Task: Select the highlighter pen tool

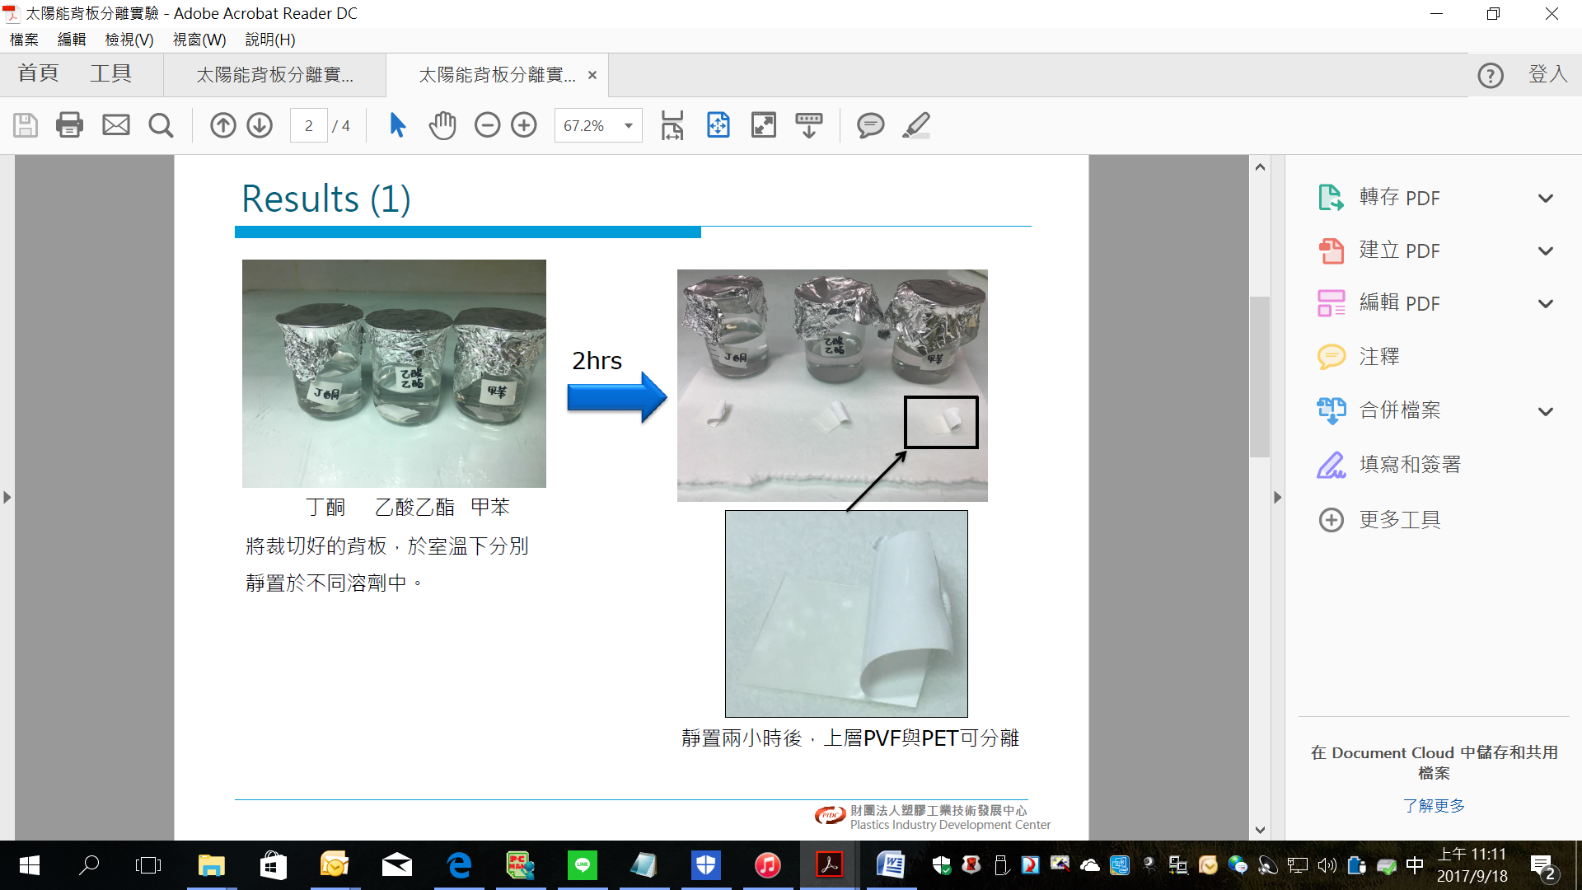Action: [x=916, y=125]
